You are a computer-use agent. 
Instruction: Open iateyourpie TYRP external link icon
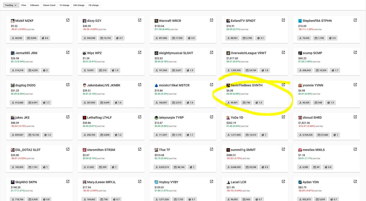coord(211,117)
